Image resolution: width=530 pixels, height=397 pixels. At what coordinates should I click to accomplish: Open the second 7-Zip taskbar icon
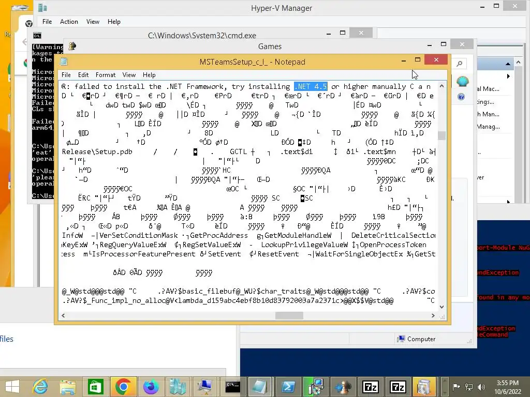398,387
